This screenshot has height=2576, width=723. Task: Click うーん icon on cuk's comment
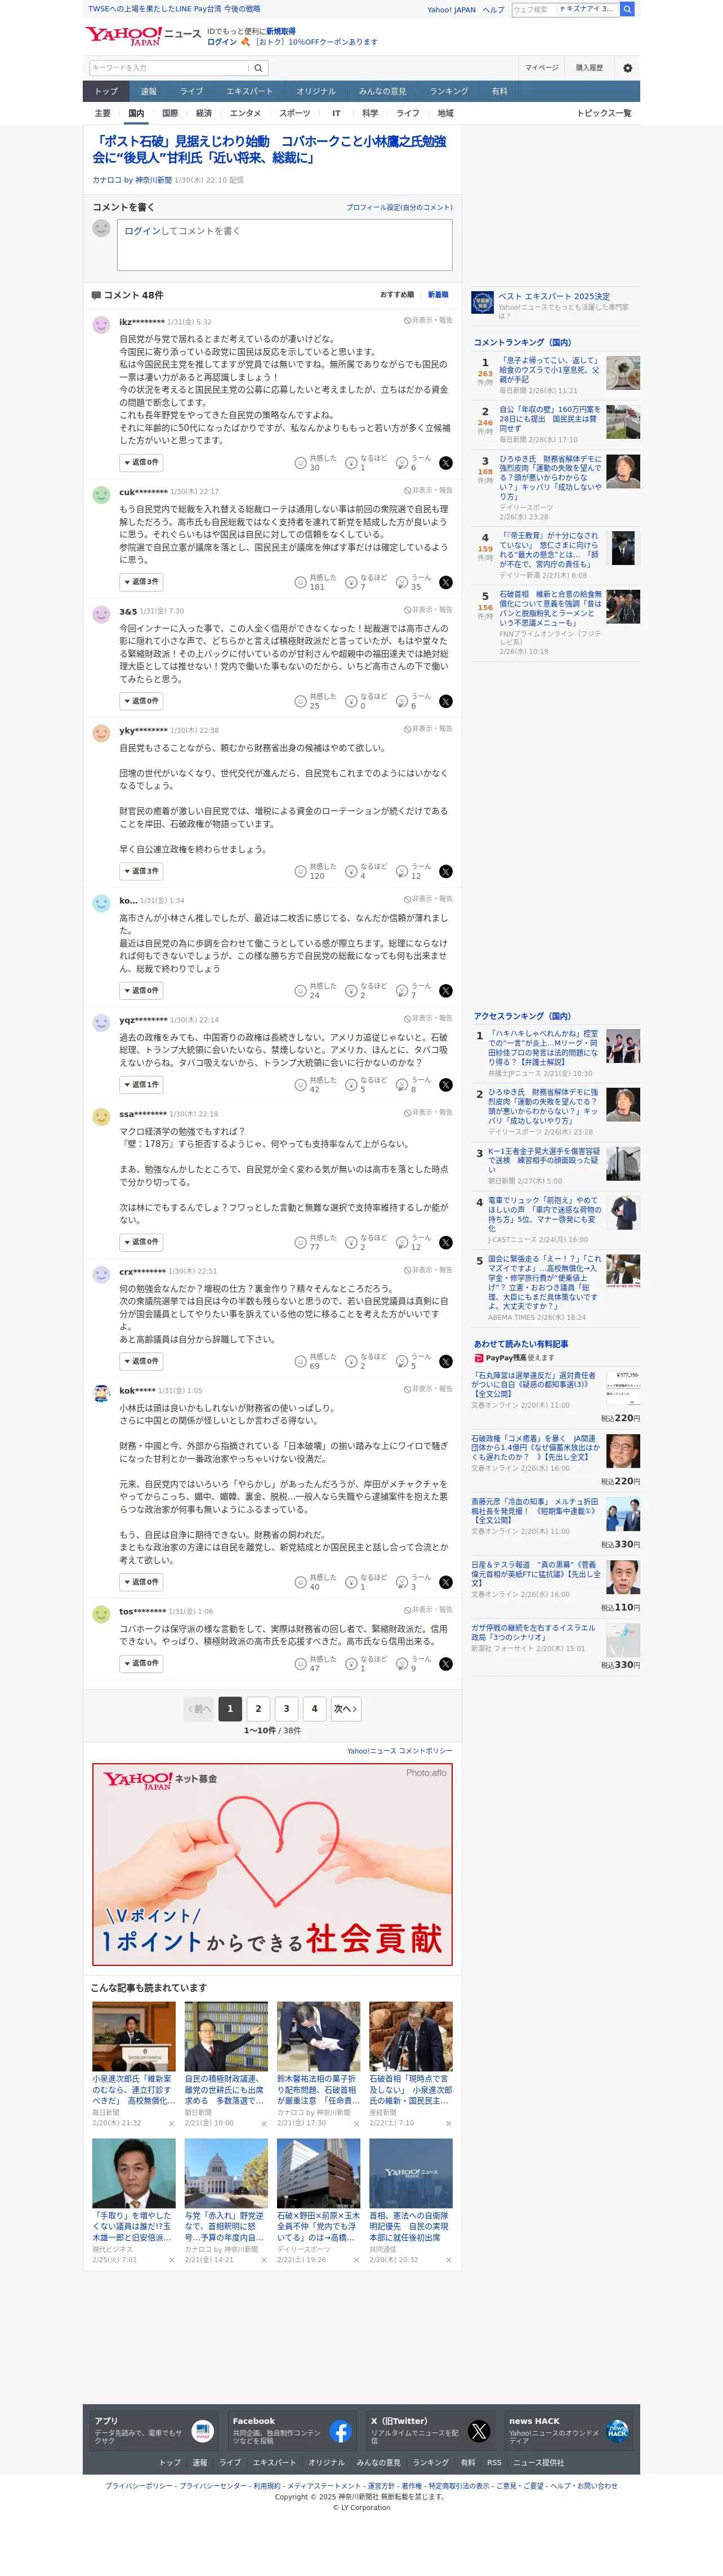click(x=402, y=582)
